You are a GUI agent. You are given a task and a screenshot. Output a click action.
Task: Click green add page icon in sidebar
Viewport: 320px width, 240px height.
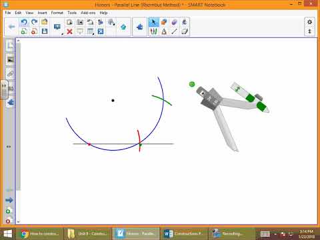pos(8,211)
